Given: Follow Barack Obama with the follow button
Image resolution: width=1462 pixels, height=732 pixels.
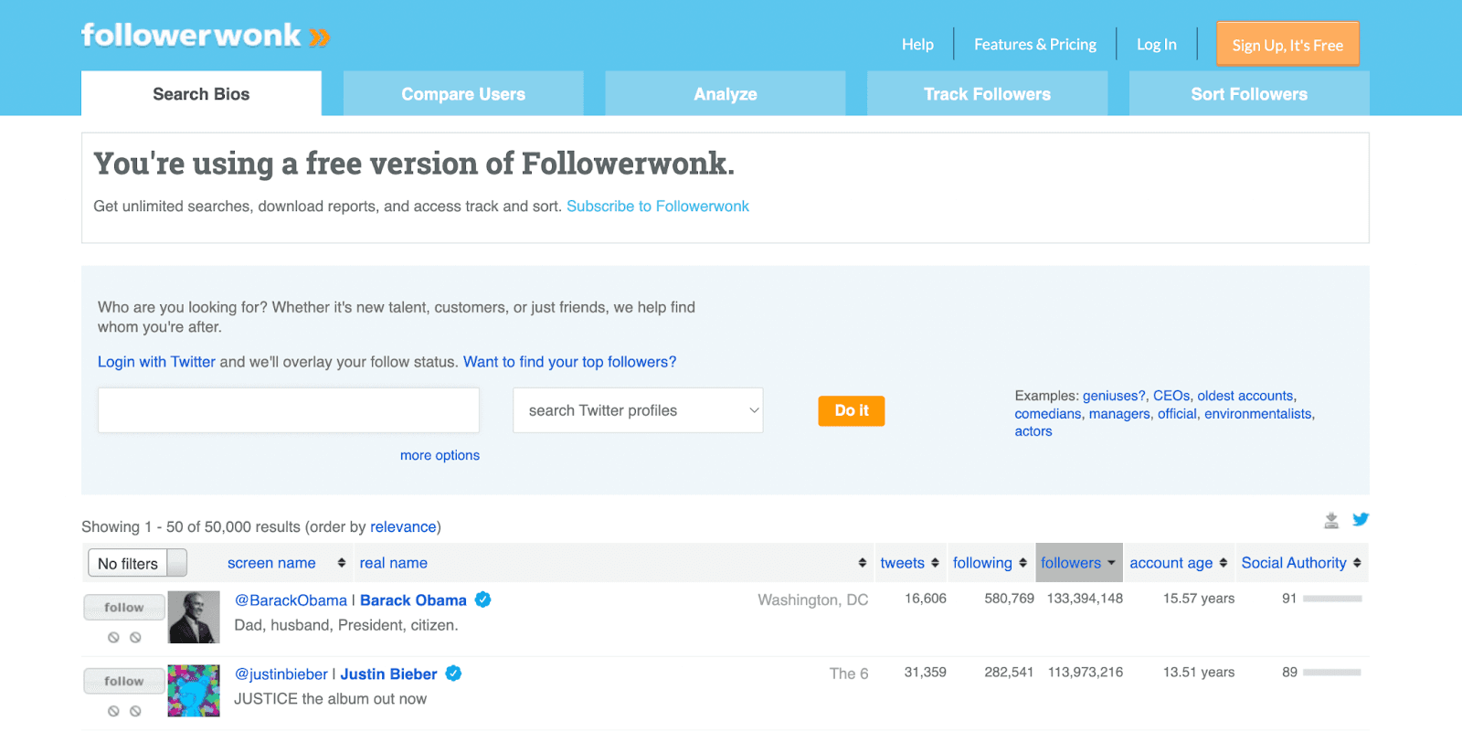Looking at the screenshot, I should (124, 608).
